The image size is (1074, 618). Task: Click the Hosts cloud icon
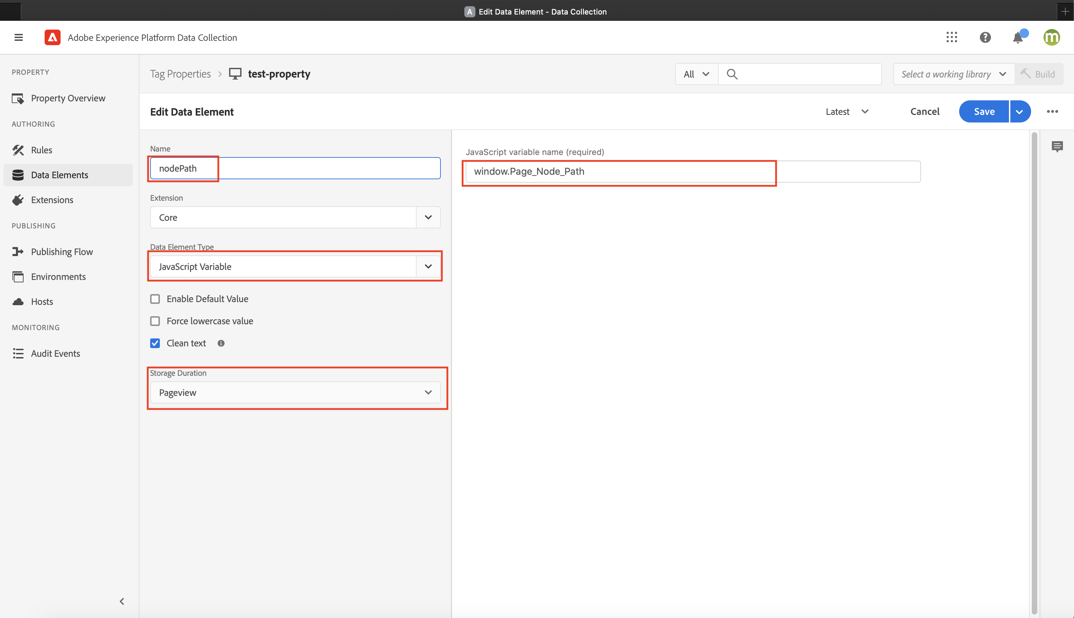click(x=18, y=302)
